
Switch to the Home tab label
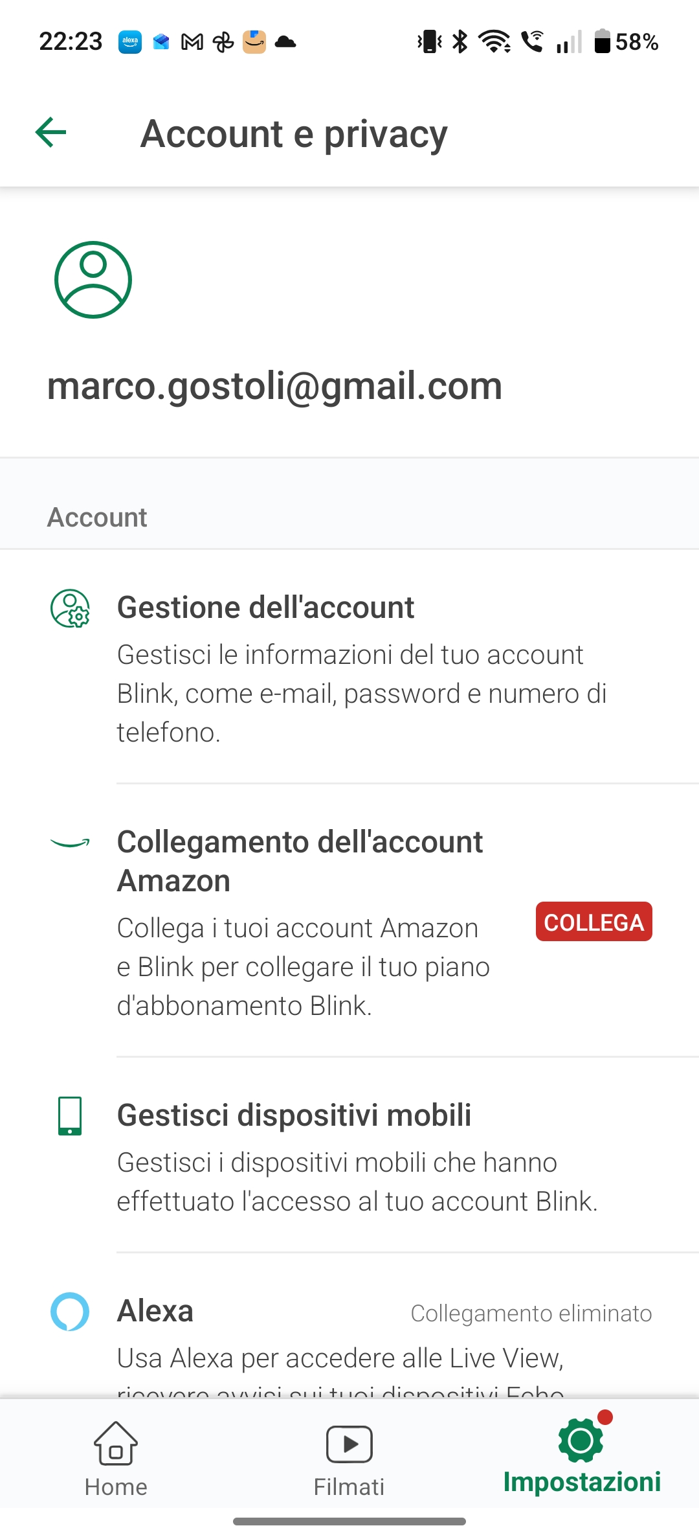pyautogui.click(x=116, y=1487)
